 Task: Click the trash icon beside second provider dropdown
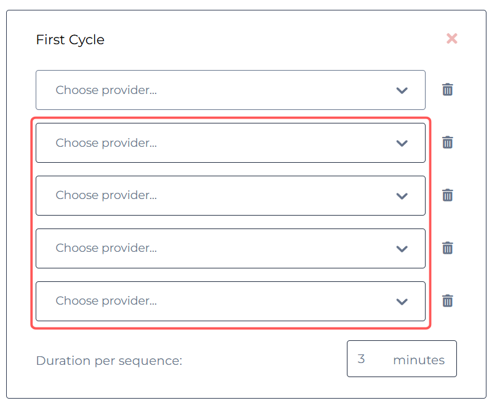tap(448, 142)
